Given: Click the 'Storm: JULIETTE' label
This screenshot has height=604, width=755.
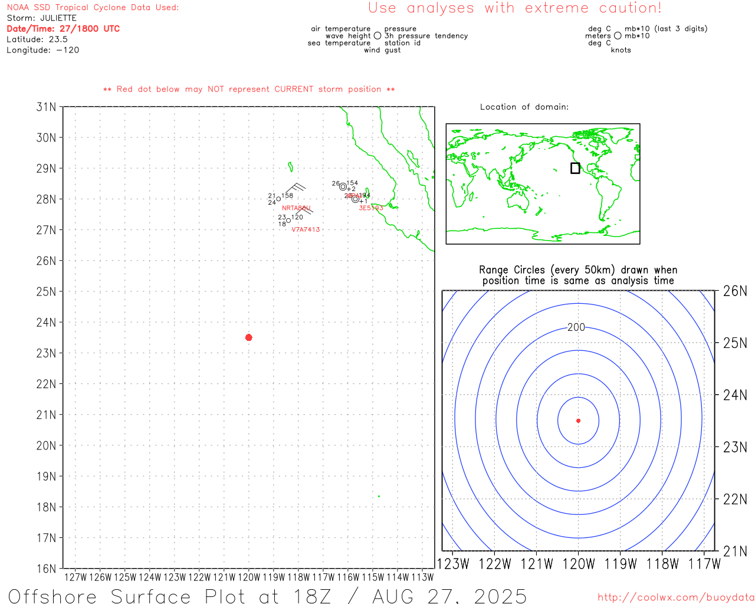Looking at the screenshot, I should (41, 18).
